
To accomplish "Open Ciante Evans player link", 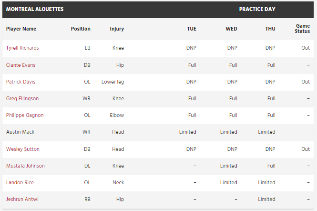I will (x=20, y=65).
